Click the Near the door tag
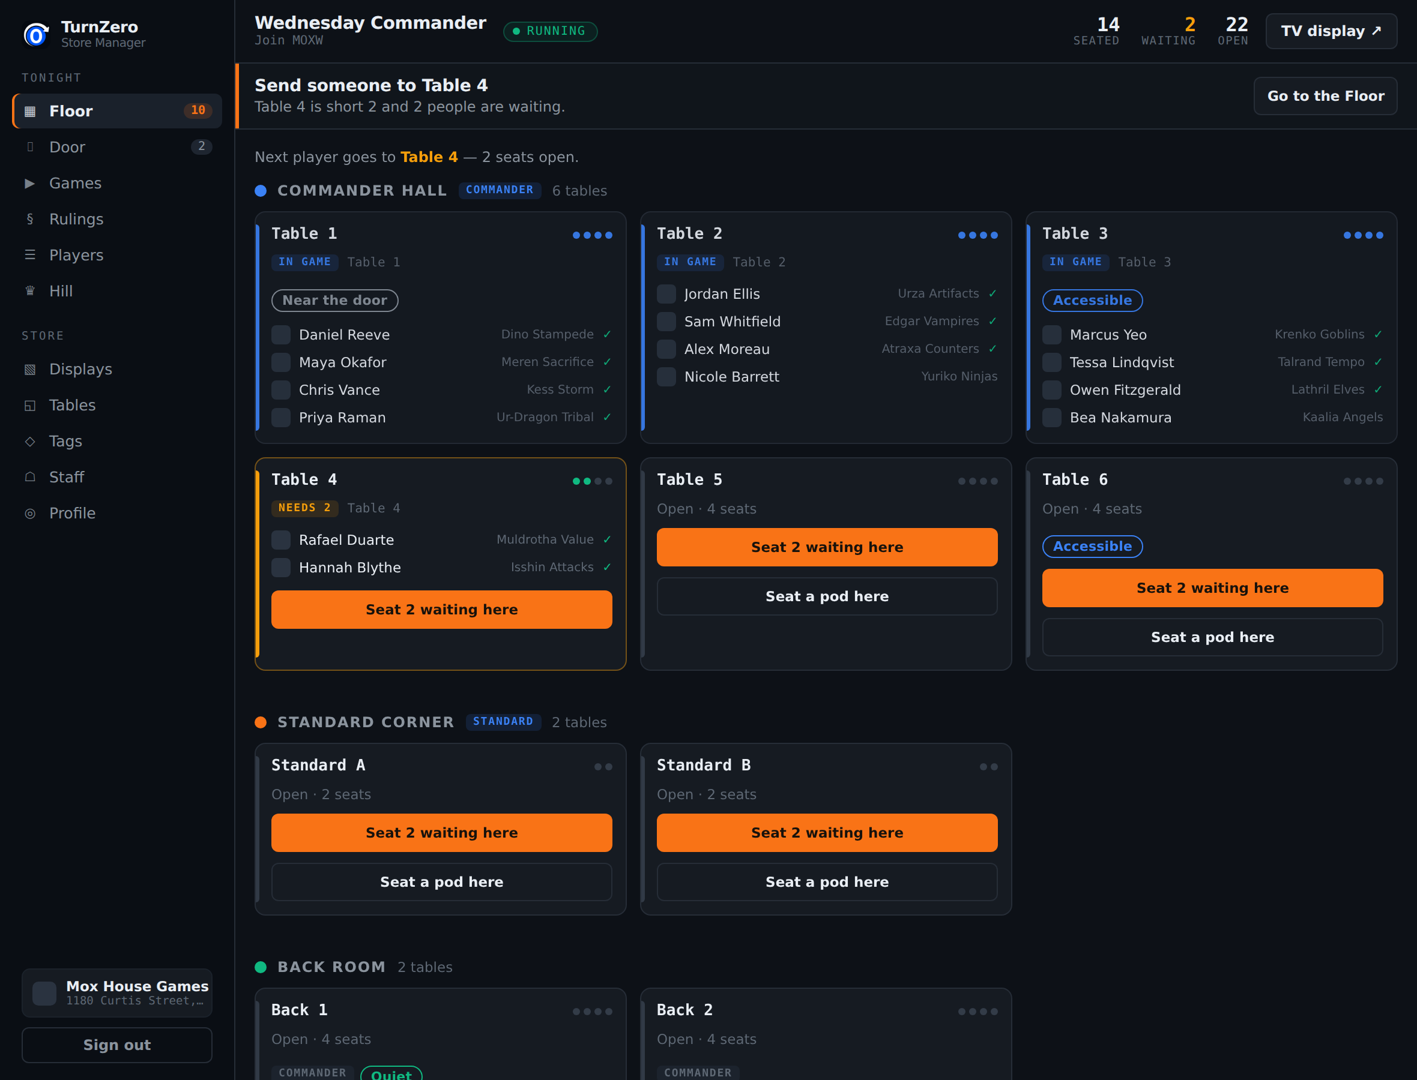This screenshot has width=1417, height=1080. click(x=334, y=300)
